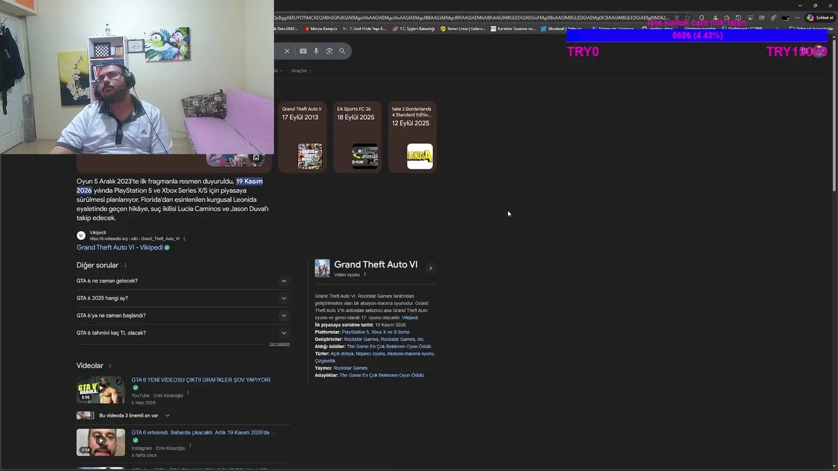Click the image icon on the GTA VI card
This screenshot has height=471, width=838.
click(x=256, y=158)
